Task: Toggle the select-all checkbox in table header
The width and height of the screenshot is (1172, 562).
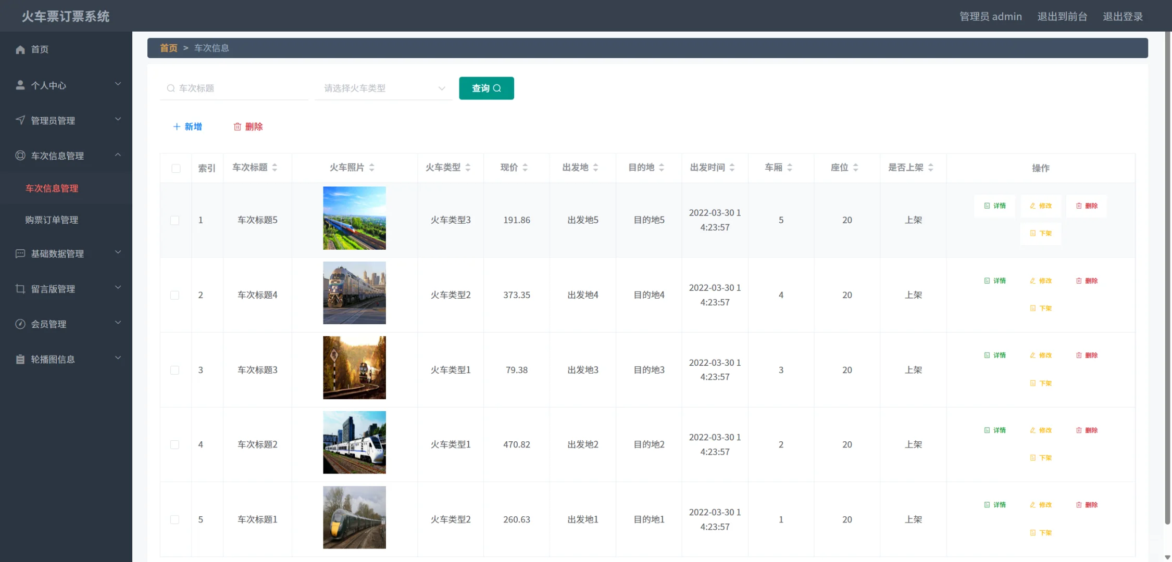Action: [x=175, y=168]
